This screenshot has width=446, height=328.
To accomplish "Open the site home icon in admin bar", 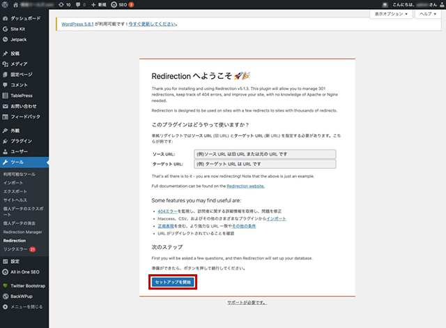I will [x=15, y=5].
